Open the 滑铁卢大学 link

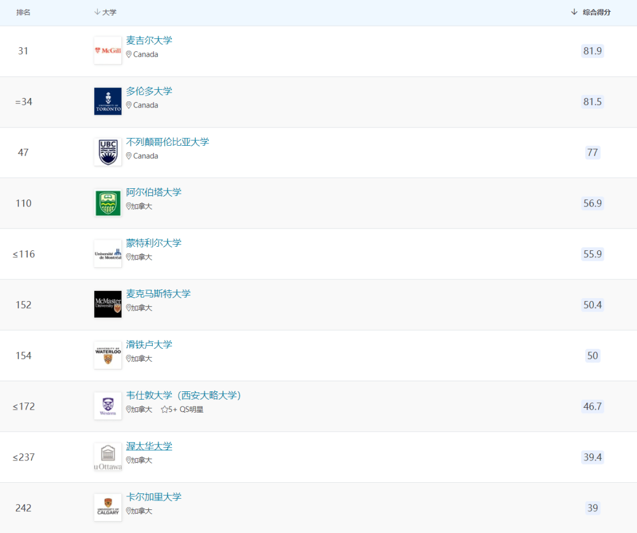(x=149, y=345)
